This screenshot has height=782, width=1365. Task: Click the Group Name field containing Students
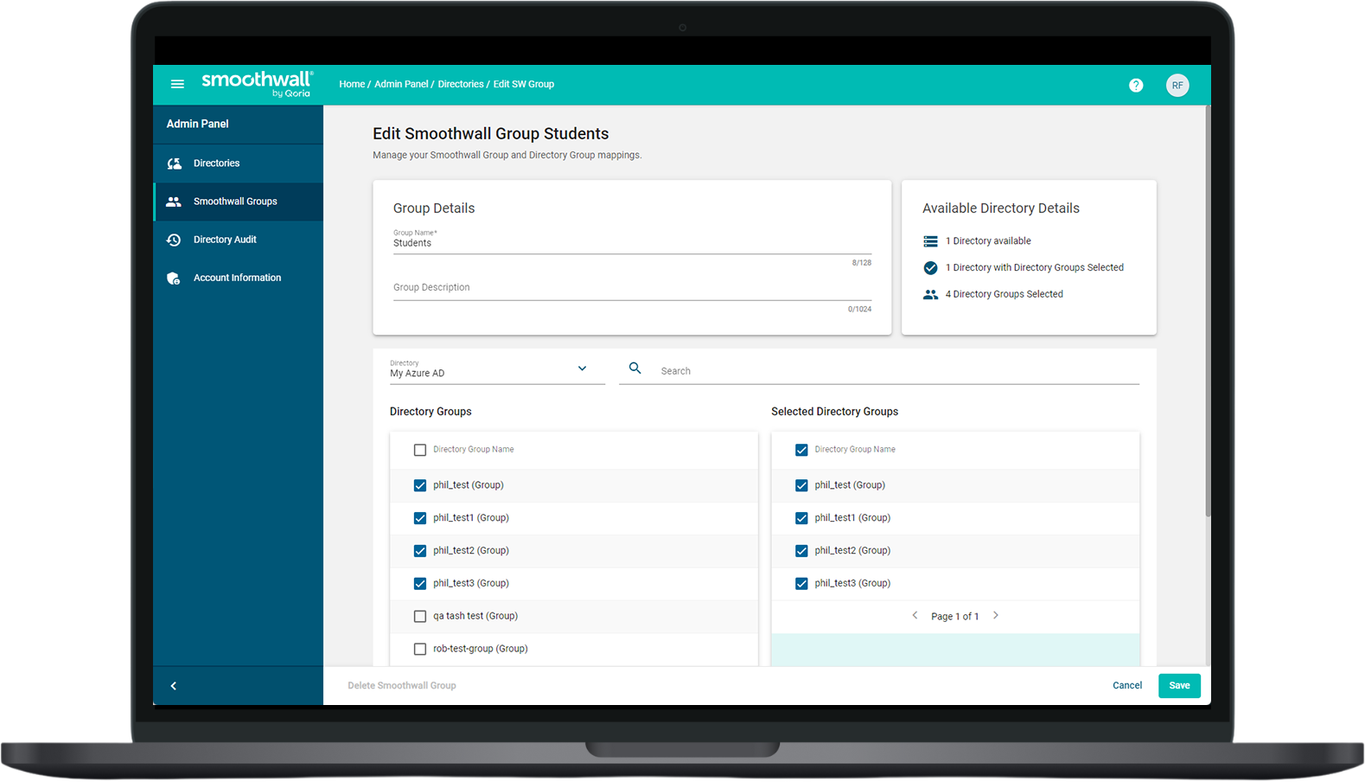(632, 241)
